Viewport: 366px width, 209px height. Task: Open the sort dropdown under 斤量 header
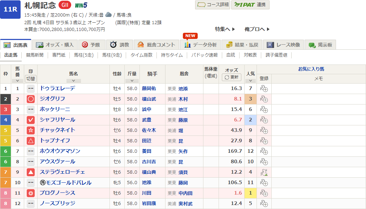tap(132, 81)
